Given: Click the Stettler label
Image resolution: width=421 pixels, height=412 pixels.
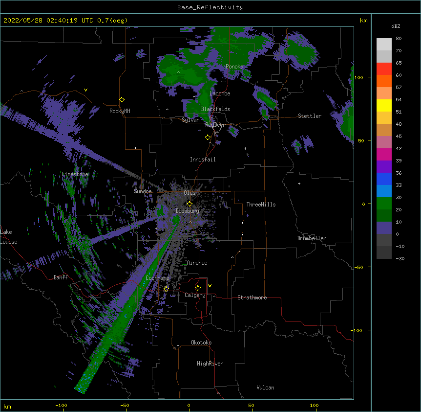Looking at the screenshot, I should tap(310, 116).
